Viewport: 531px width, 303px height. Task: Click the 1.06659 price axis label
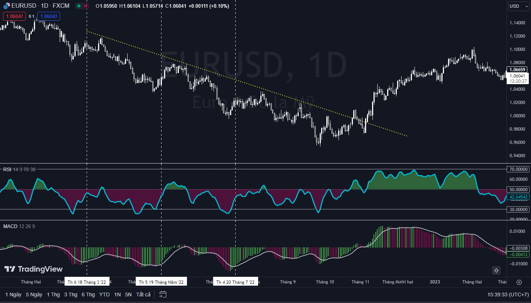(x=517, y=70)
